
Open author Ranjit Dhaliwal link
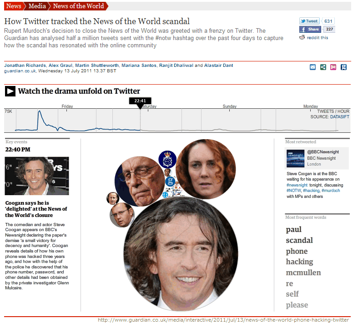tap(176, 66)
